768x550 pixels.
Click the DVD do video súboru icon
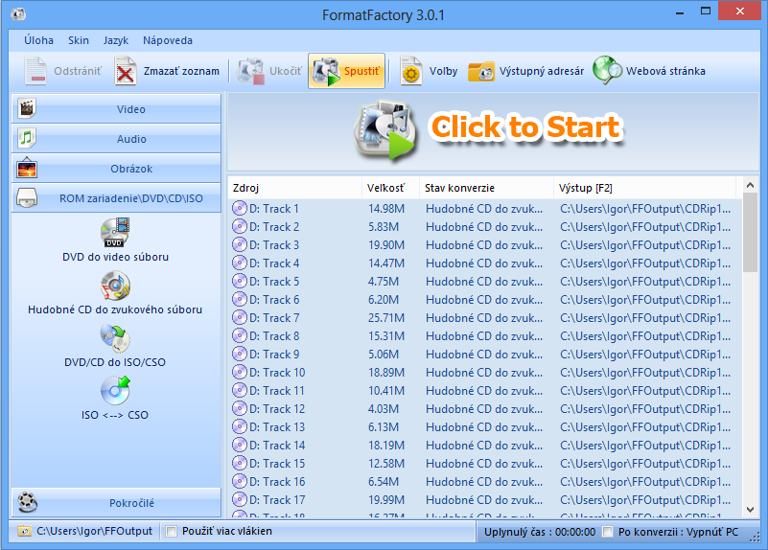click(115, 233)
